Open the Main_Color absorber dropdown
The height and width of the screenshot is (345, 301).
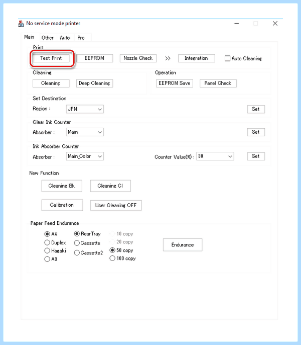[85, 156]
